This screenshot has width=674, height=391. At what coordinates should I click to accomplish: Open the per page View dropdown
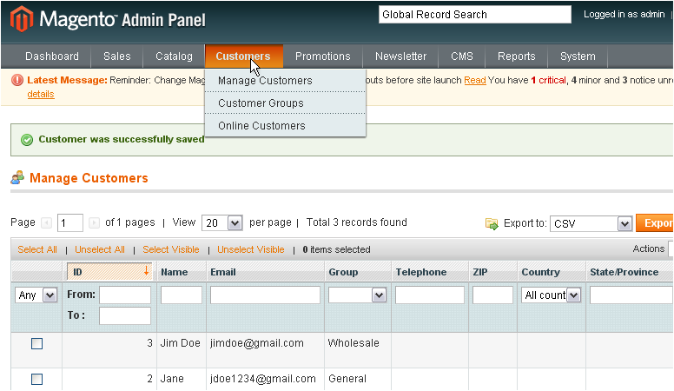(x=222, y=222)
